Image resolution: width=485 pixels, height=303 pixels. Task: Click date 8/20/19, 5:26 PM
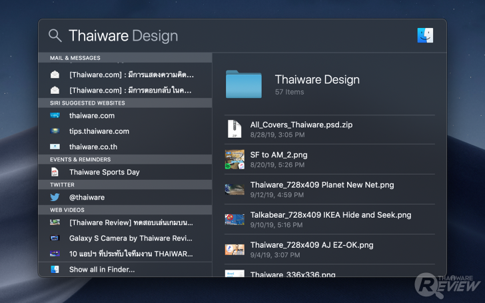(x=277, y=164)
